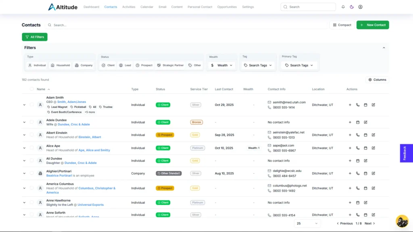
Task: Select the checkbox for Adam Smith
Action: click(32, 105)
